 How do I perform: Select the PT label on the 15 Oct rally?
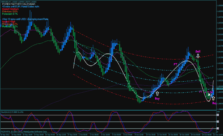coord(175,65)
